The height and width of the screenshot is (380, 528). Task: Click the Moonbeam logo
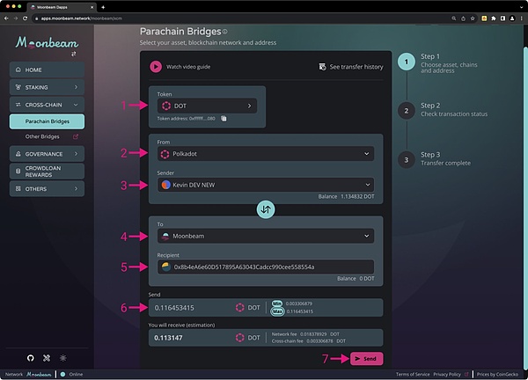pyautogui.click(x=47, y=41)
